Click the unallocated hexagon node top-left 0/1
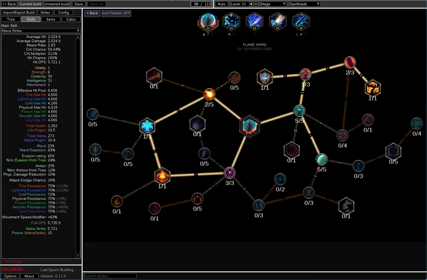This screenshot has width=427, height=280. pyautogui.click(x=154, y=76)
